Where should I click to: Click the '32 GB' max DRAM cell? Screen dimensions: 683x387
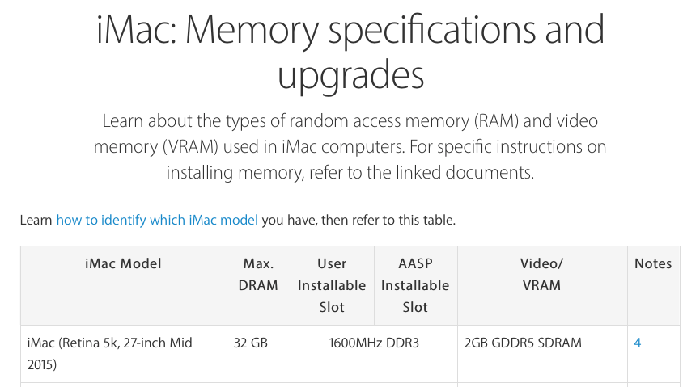tap(251, 343)
